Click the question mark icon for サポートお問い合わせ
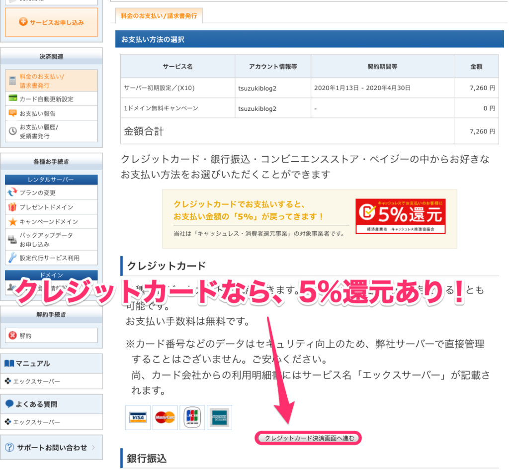Image resolution: width=509 pixels, height=473 pixels. [x=9, y=447]
